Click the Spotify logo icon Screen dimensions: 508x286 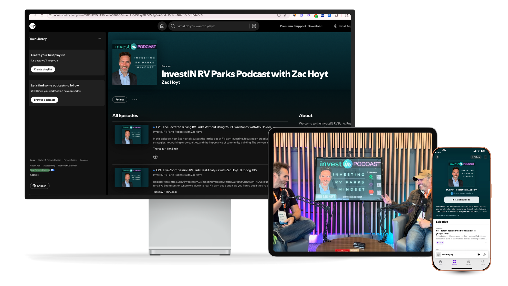point(32,26)
